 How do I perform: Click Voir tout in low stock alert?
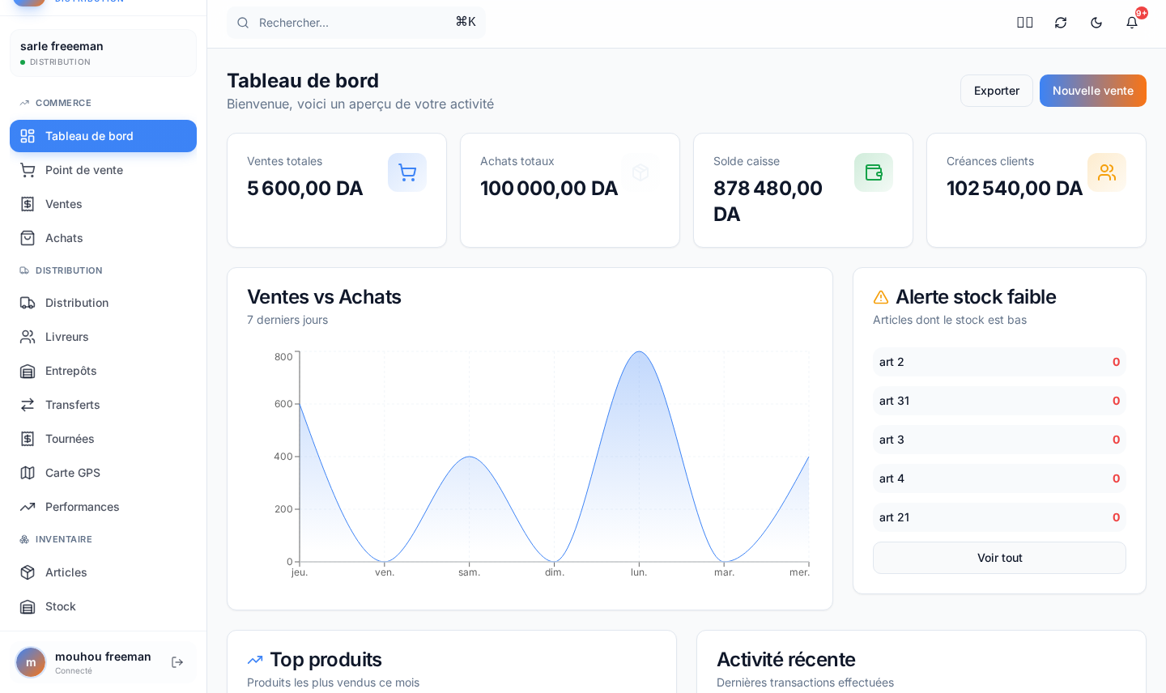tap(999, 558)
